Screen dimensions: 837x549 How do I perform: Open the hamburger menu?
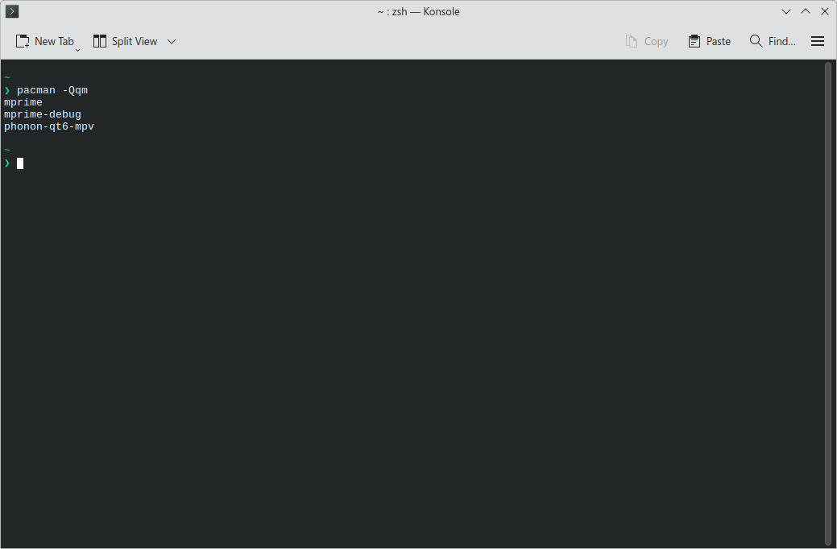click(x=818, y=42)
